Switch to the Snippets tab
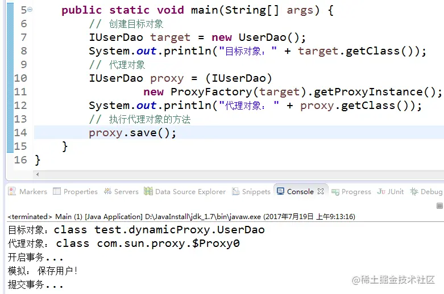 tap(251, 191)
